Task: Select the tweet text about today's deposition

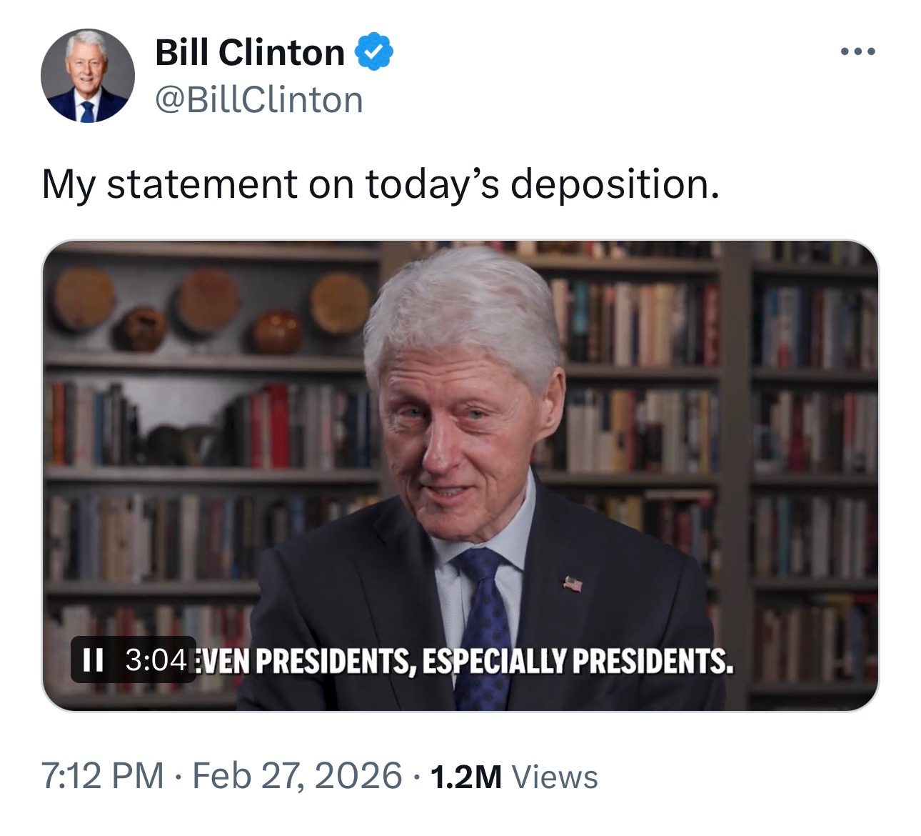Action: pos(380,184)
